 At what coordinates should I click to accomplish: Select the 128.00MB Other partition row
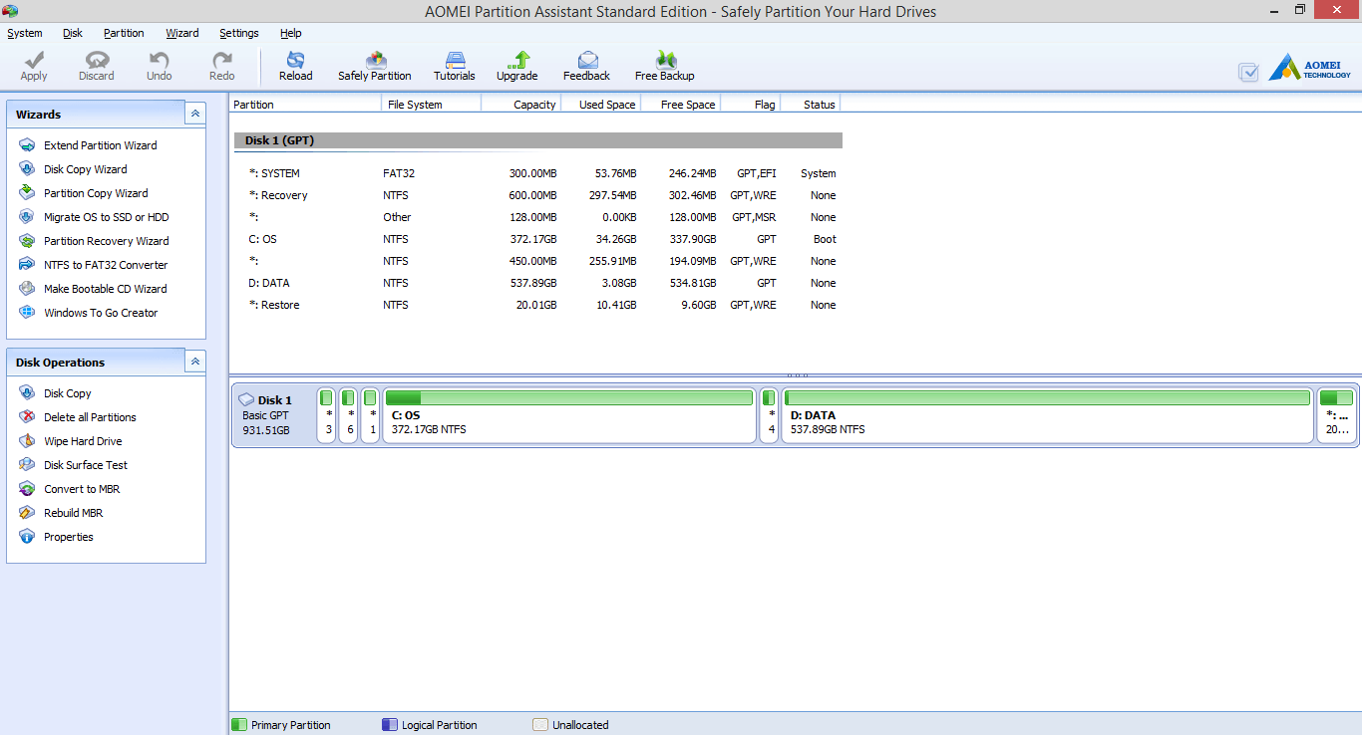(x=538, y=217)
